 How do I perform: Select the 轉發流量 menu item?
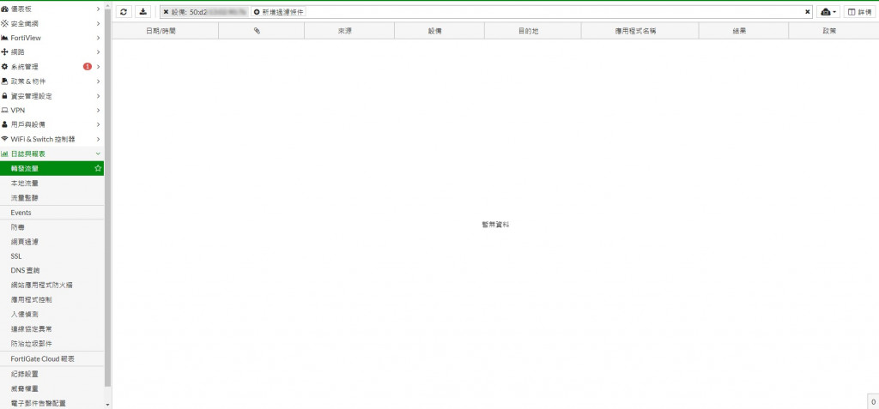(x=52, y=168)
